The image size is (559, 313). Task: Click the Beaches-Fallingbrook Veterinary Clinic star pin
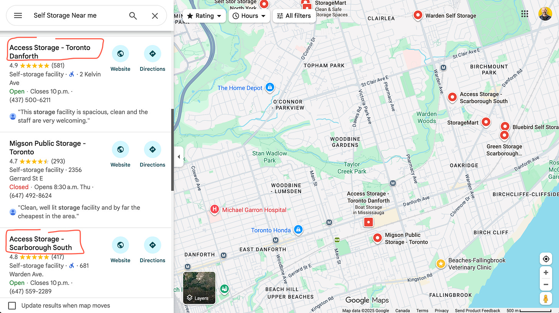point(441,264)
